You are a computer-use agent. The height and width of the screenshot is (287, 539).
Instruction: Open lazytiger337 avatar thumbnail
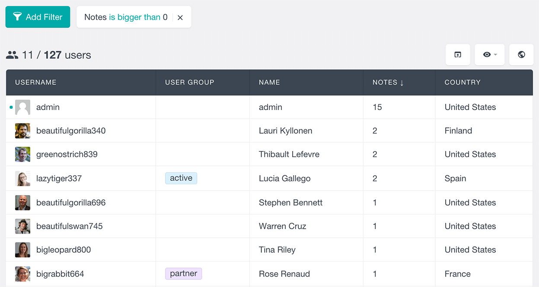coord(22,179)
